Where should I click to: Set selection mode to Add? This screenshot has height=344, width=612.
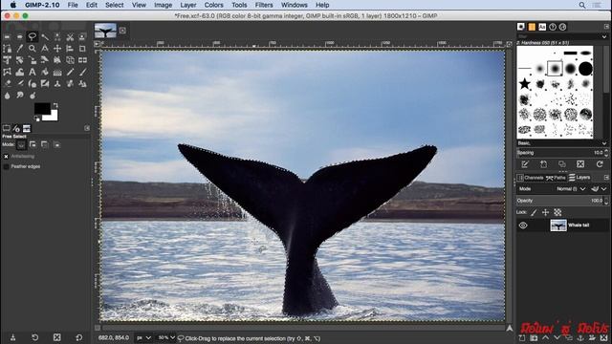[x=33, y=144]
